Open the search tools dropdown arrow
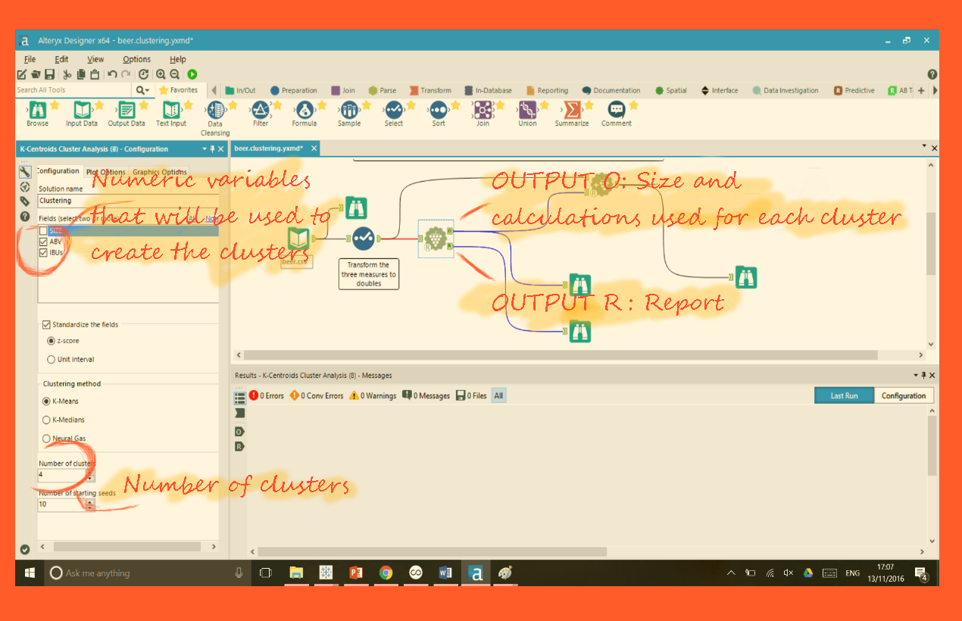This screenshot has width=962, height=621. [148, 90]
